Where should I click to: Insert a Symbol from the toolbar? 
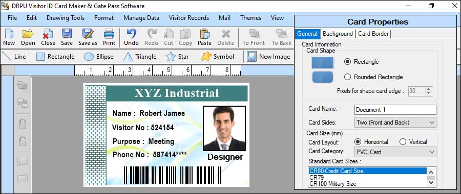pyautogui.click(x=218, y=57)
